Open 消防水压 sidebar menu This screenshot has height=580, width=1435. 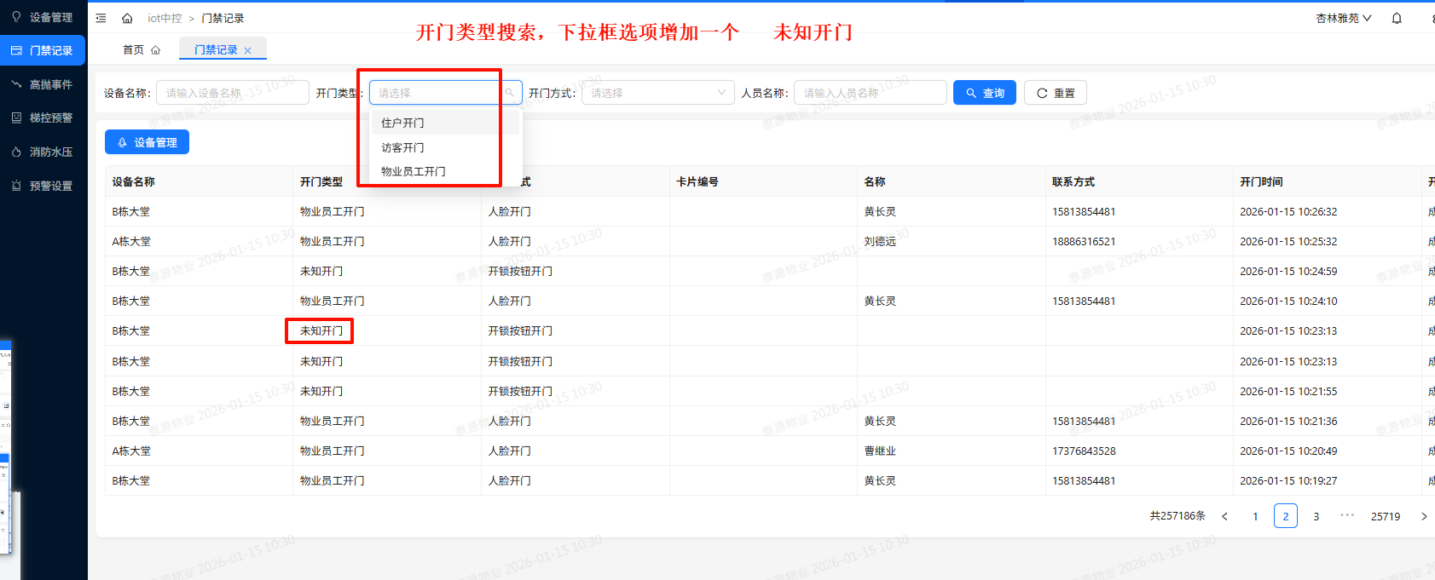(x=43, y=152)
